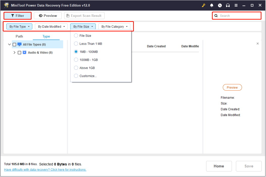Click the key register icon in title bar

tap(203, 5)
